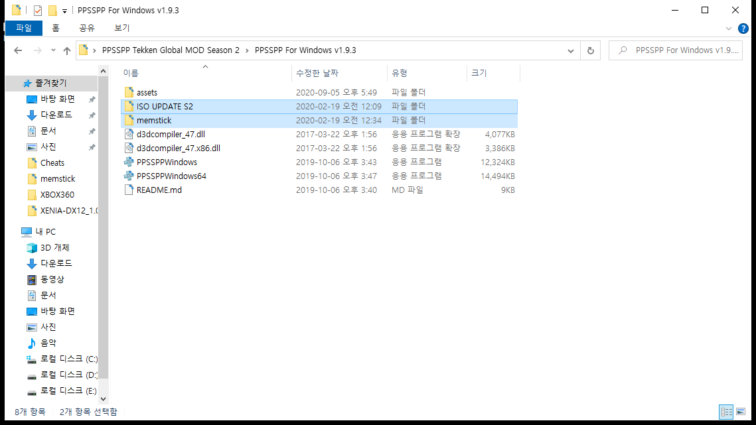Open memstick folder in sidebar
Viewport: 756px width, 425px height.
57,179
